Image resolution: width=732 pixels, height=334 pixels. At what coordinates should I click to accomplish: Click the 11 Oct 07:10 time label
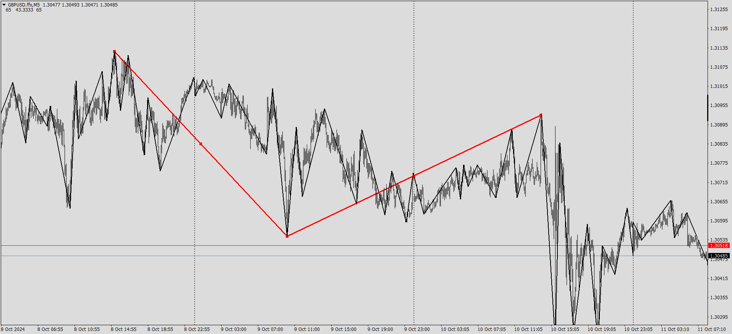click(x=712, y=329)
